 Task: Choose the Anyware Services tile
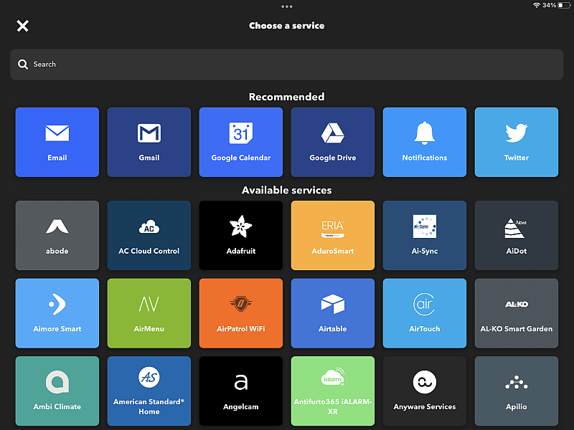(425, 391)
